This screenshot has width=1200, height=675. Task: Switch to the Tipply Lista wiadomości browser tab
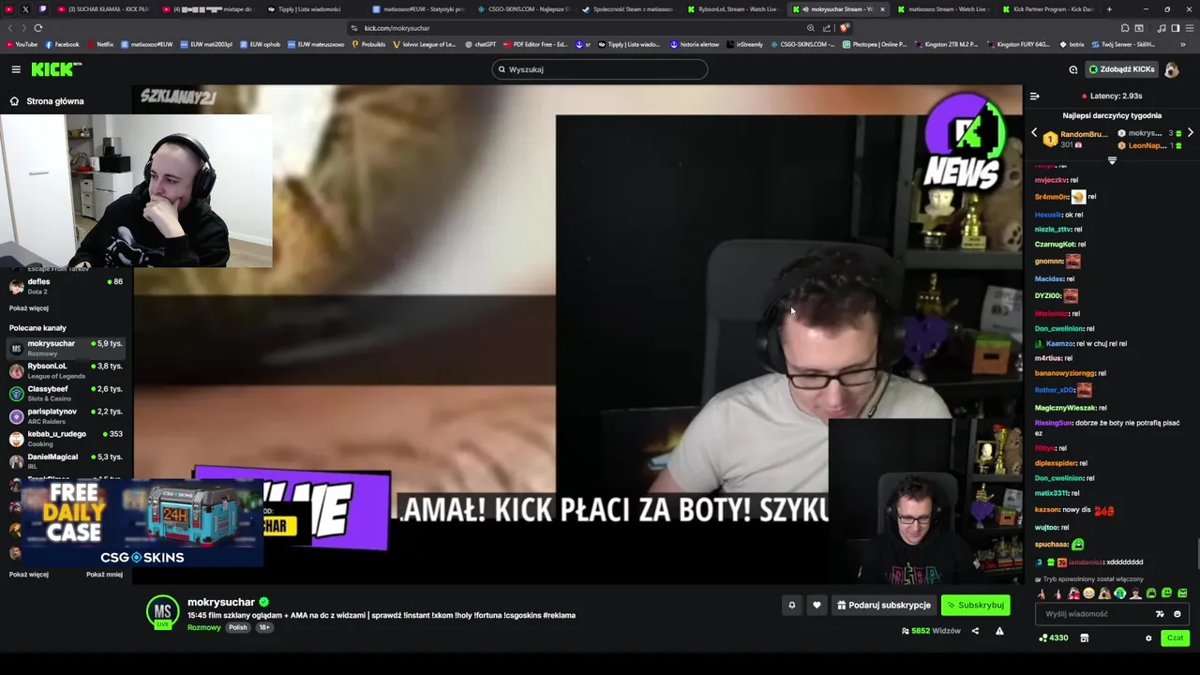[x=311, y=9]
